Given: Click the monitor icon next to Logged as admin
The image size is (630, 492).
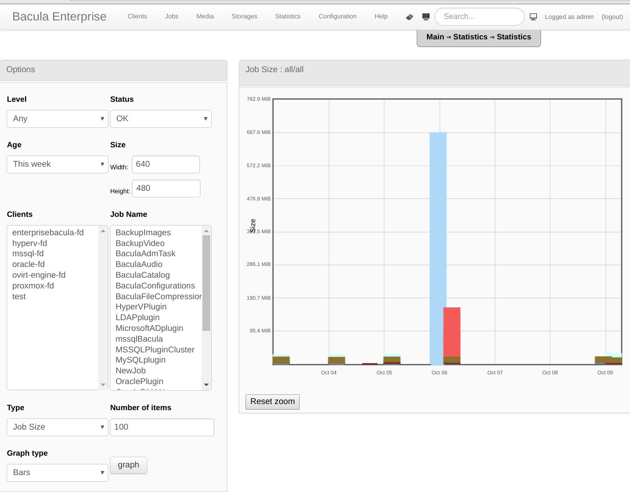Looking at the screenshot, I should point(533,17).
